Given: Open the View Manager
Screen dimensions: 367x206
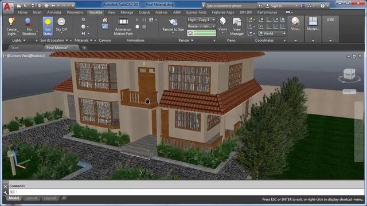Looking at the screenshot, I should (237, 26).
